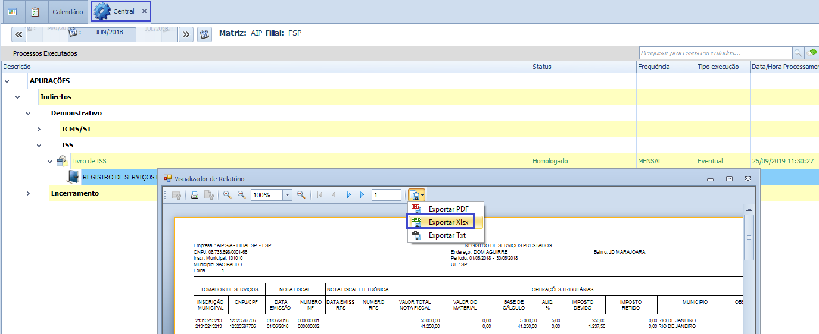Click the zoom out magnifier icon
819x334 pixels.
click(x=241, y=195)
